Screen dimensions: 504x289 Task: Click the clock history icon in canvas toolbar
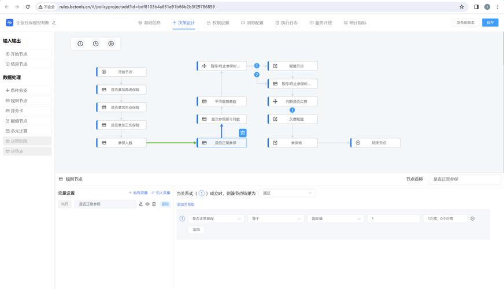coord(95,43)
